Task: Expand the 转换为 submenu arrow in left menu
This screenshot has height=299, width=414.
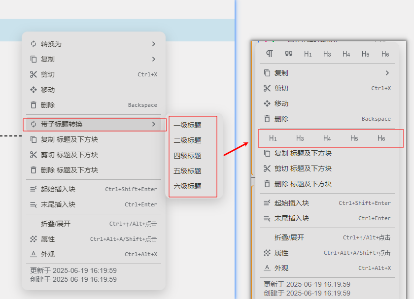Action: coord(154,44)
